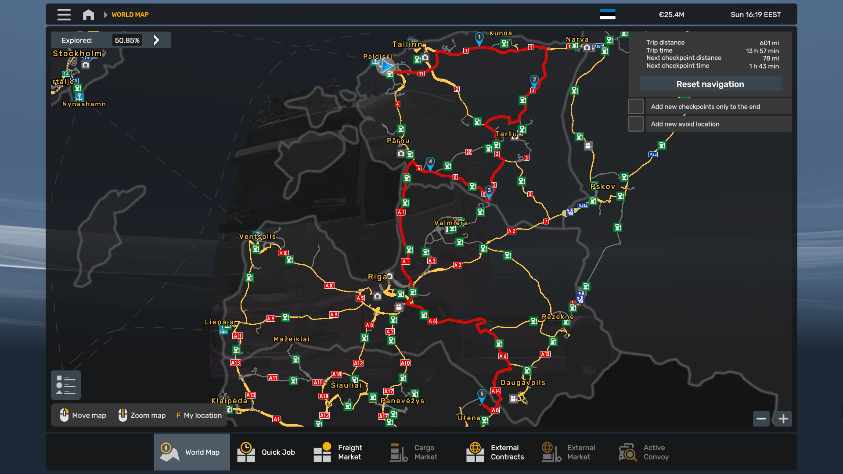
Task: Click the Zoom map mouse hint
Action: tap(142, 415)
